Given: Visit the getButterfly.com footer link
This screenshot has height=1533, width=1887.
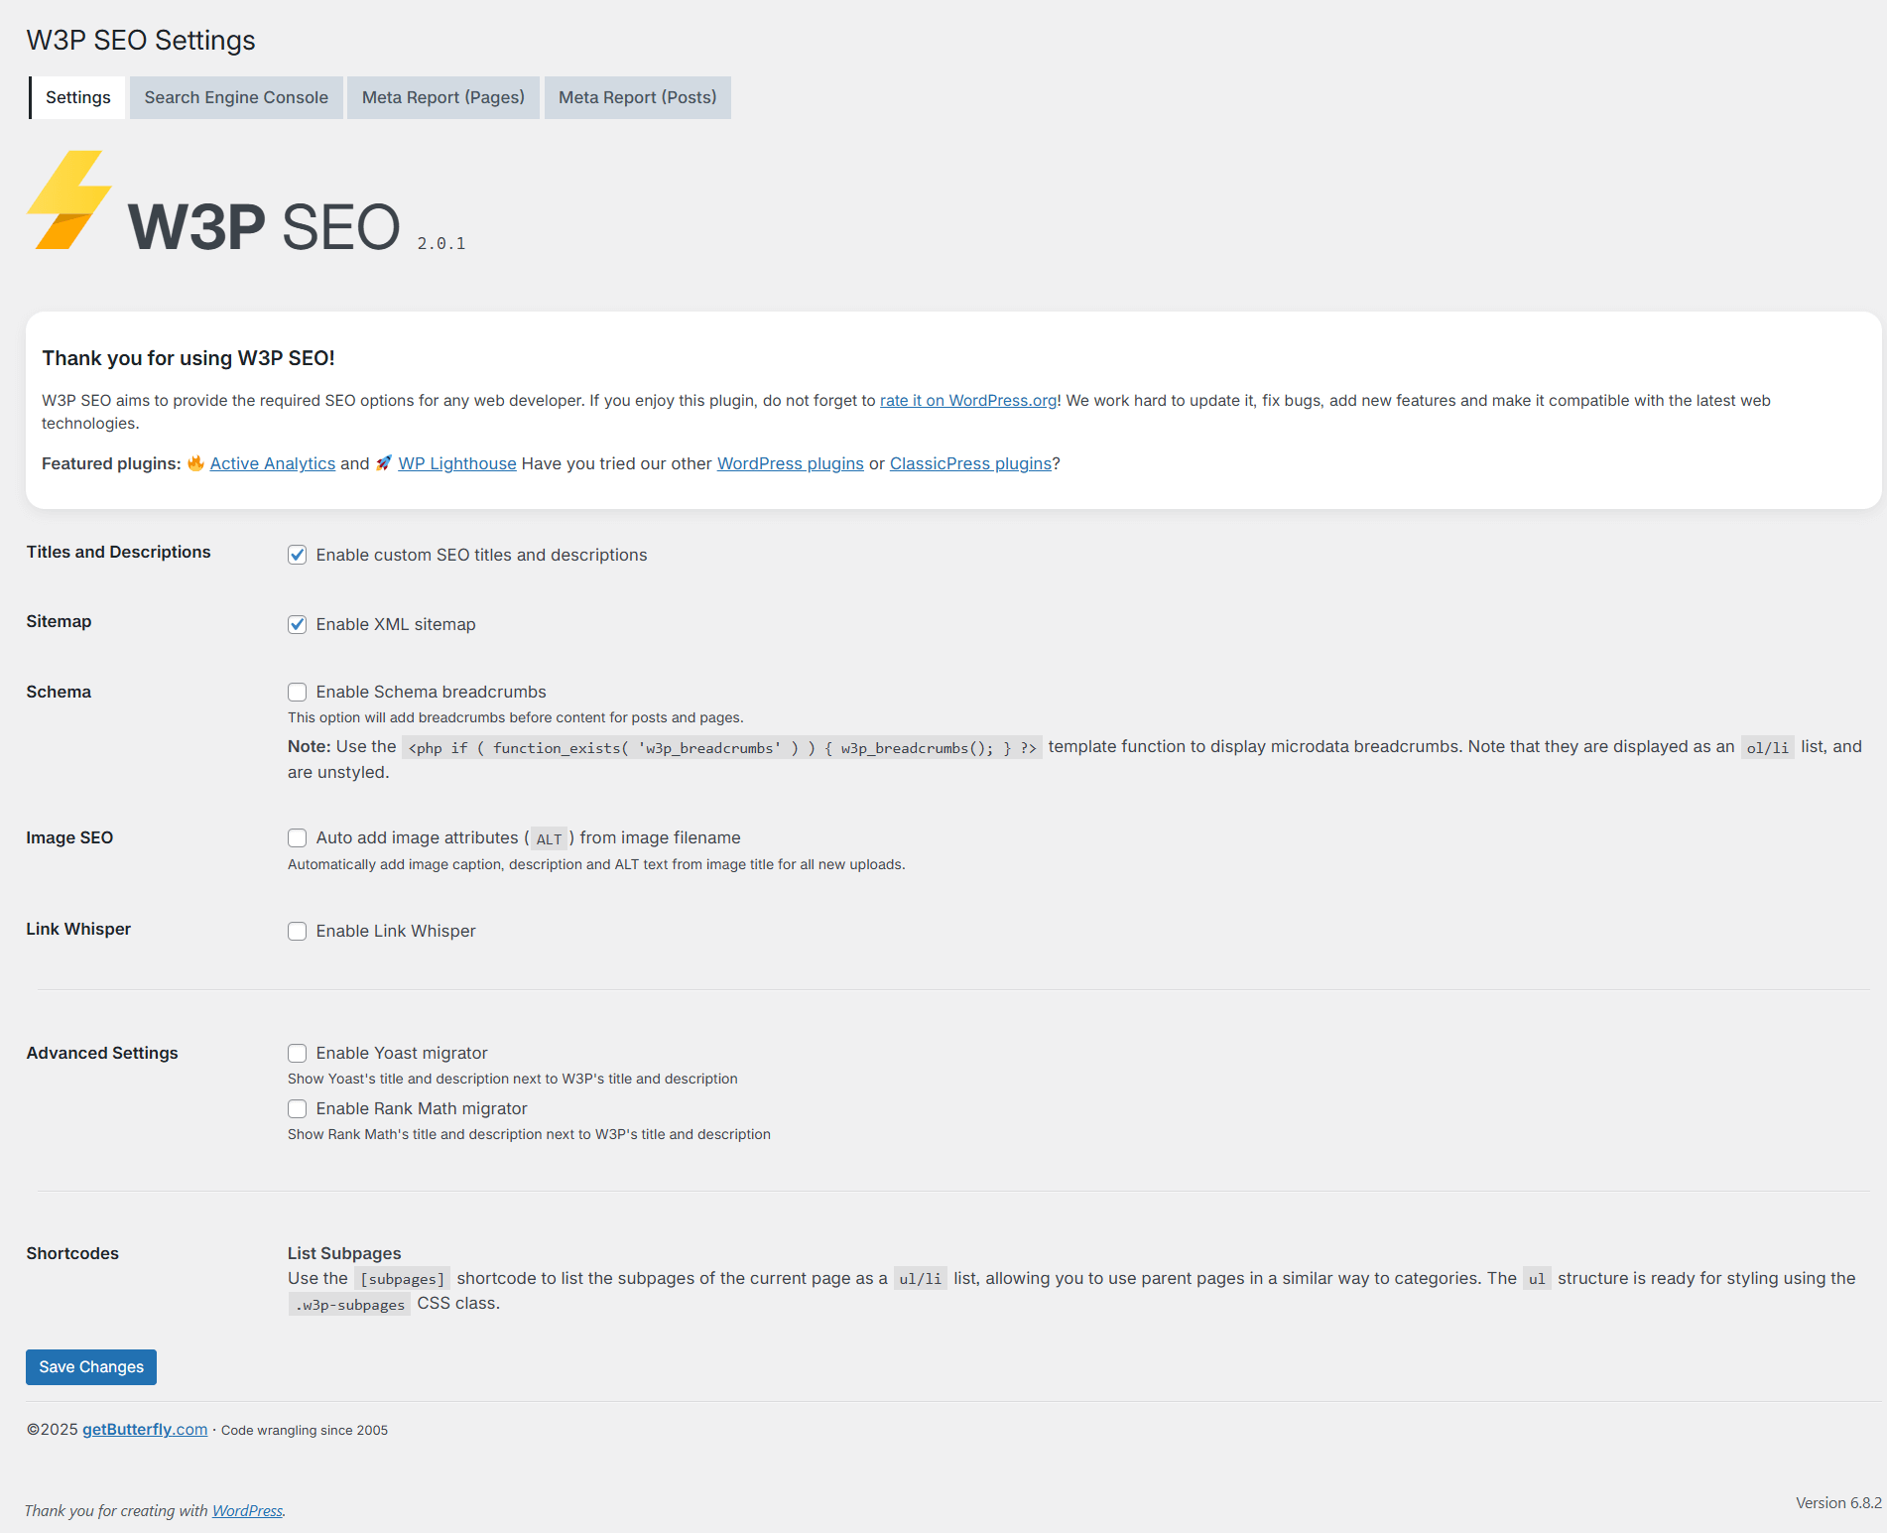Looking at the screenshot, I should pyautogui.click(x=145, y=1429).
